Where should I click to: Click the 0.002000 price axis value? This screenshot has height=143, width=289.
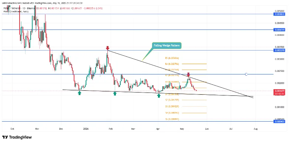pos(279,83)
